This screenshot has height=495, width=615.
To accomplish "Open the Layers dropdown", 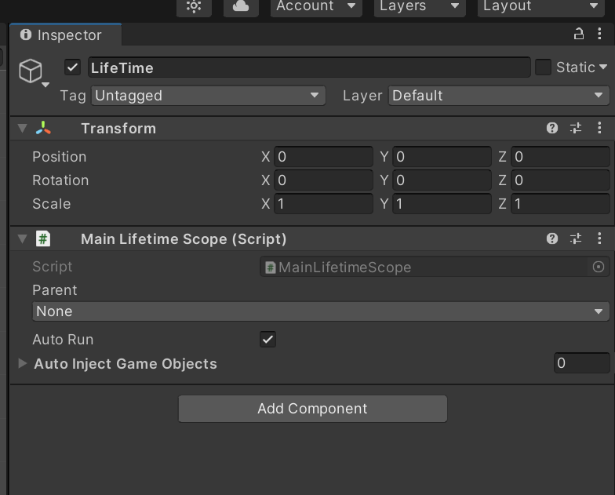I will (420, 6).
